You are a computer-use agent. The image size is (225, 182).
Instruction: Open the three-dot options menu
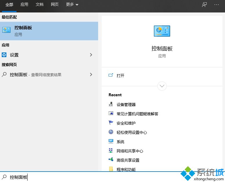(216, 5)
